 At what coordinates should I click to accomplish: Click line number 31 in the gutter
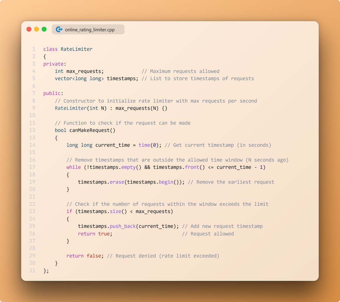tap(32, 271)
